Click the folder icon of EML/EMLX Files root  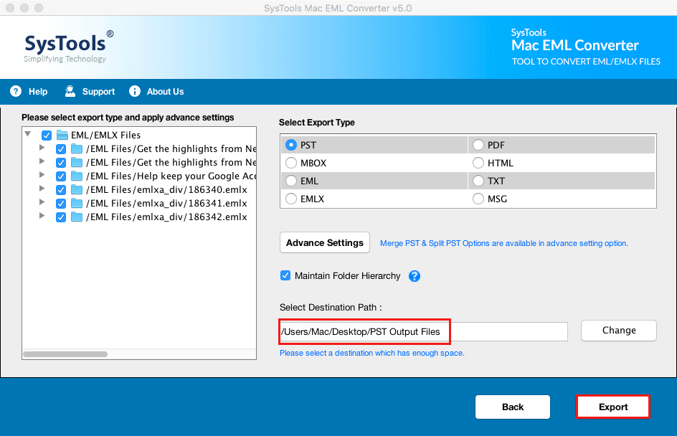click(x=62, y=135)
